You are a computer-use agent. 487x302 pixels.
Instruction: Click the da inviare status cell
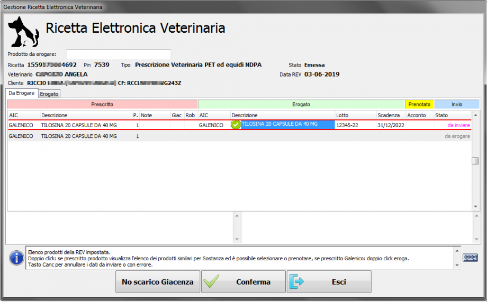(458, 125)
